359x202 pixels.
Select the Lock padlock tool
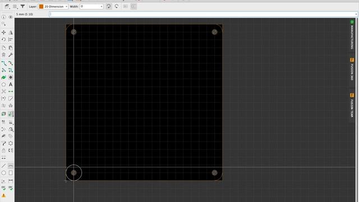pyautogui.click(x=4, y=150)
